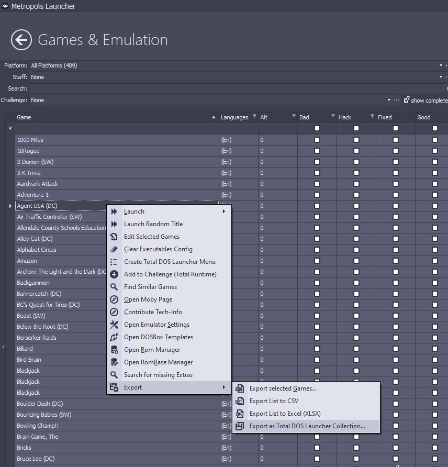Choose Export List to Excel (XLSX)
This screenshot has width=448, height=467.
tap(306, 414)
